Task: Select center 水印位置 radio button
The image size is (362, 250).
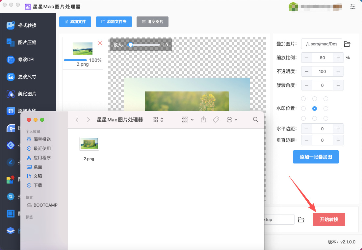Action: coord(314,109)
